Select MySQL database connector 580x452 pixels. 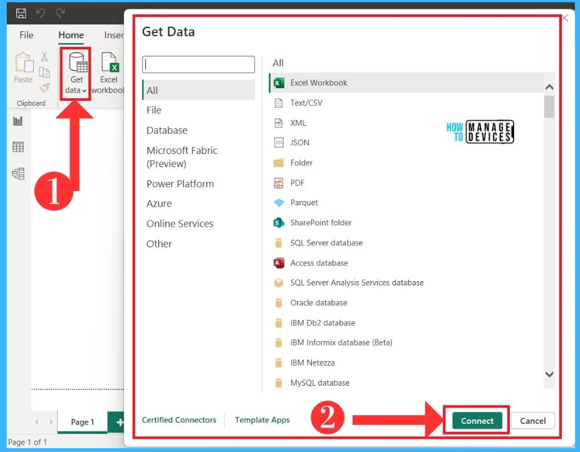(406, 383)
